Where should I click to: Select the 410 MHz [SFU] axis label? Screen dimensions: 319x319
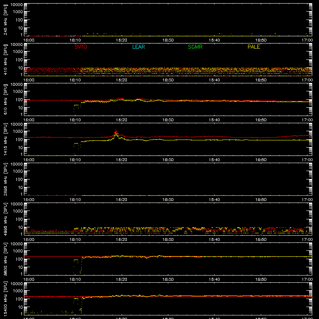(x=5, y=59)
